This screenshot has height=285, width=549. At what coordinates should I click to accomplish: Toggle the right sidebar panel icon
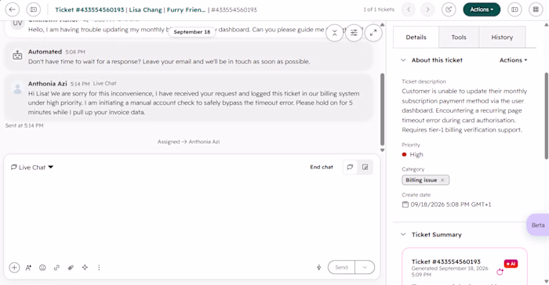tap(514, 9)
